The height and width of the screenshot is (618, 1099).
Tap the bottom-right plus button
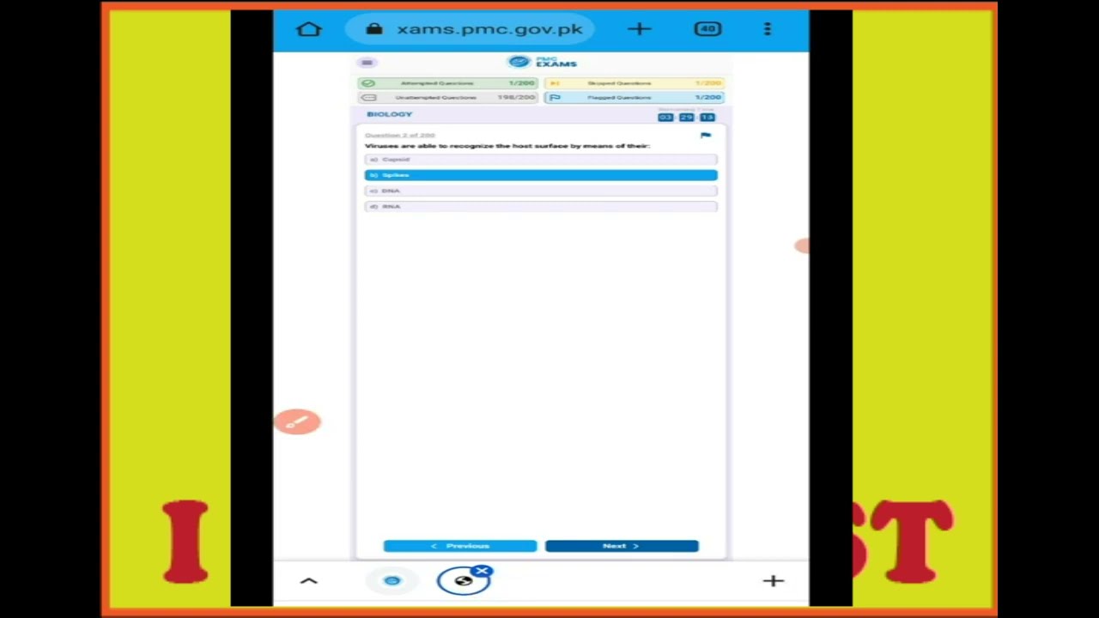[774, 581]
